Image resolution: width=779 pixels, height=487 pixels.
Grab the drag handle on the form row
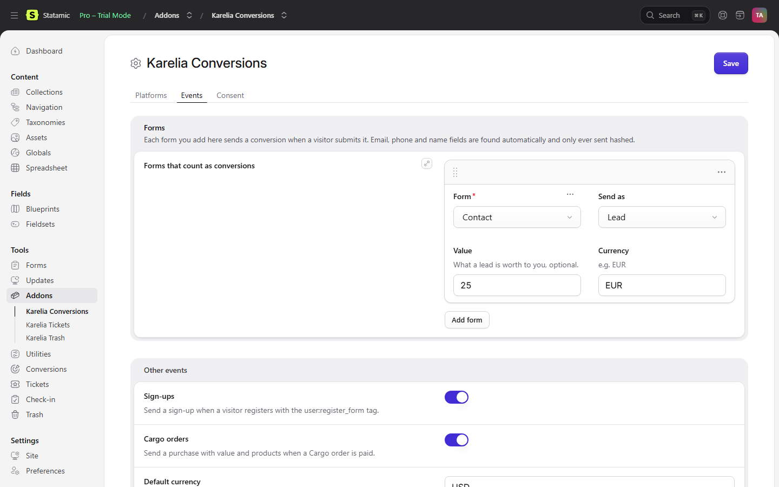coord(455,172)
